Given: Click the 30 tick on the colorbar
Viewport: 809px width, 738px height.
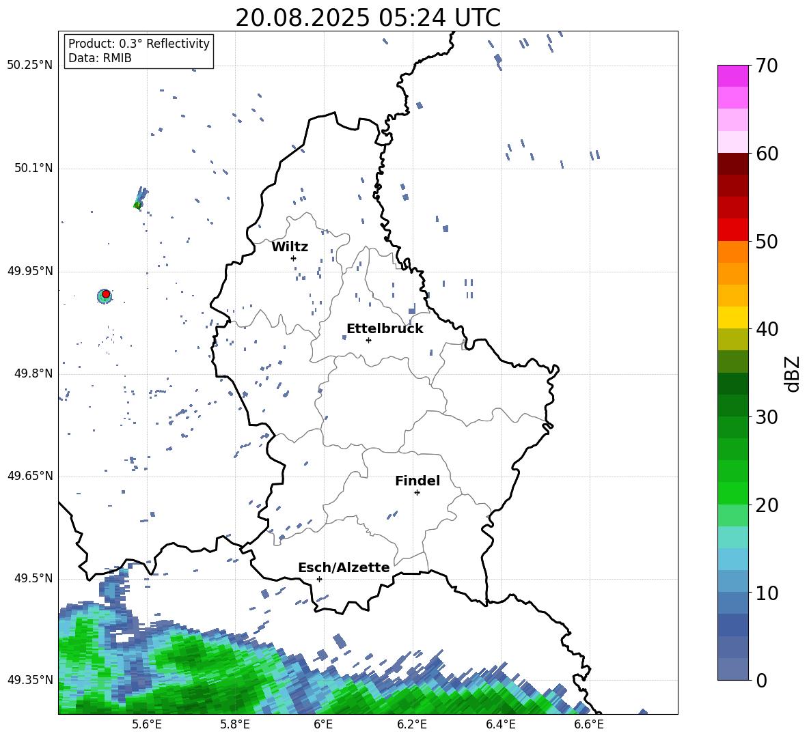Looking at the screenshot, I should (x=767, y=417).
